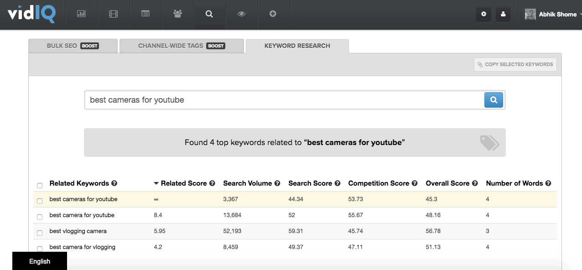Screen dimensions: 582x270
Task: Toggle Related Score sort arrow
Action: click(156, 183)
